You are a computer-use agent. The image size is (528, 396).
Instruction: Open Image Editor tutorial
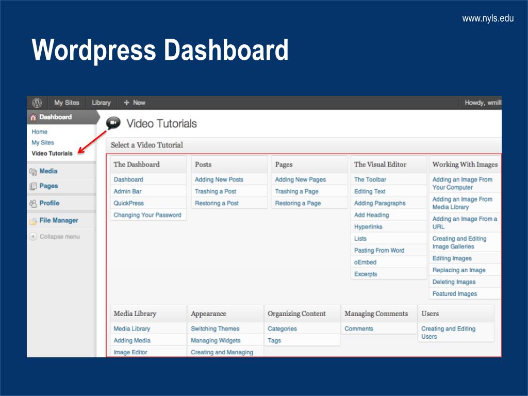(130, 352)
